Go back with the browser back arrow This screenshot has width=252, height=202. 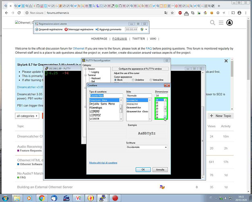click(x=6, y=13)
